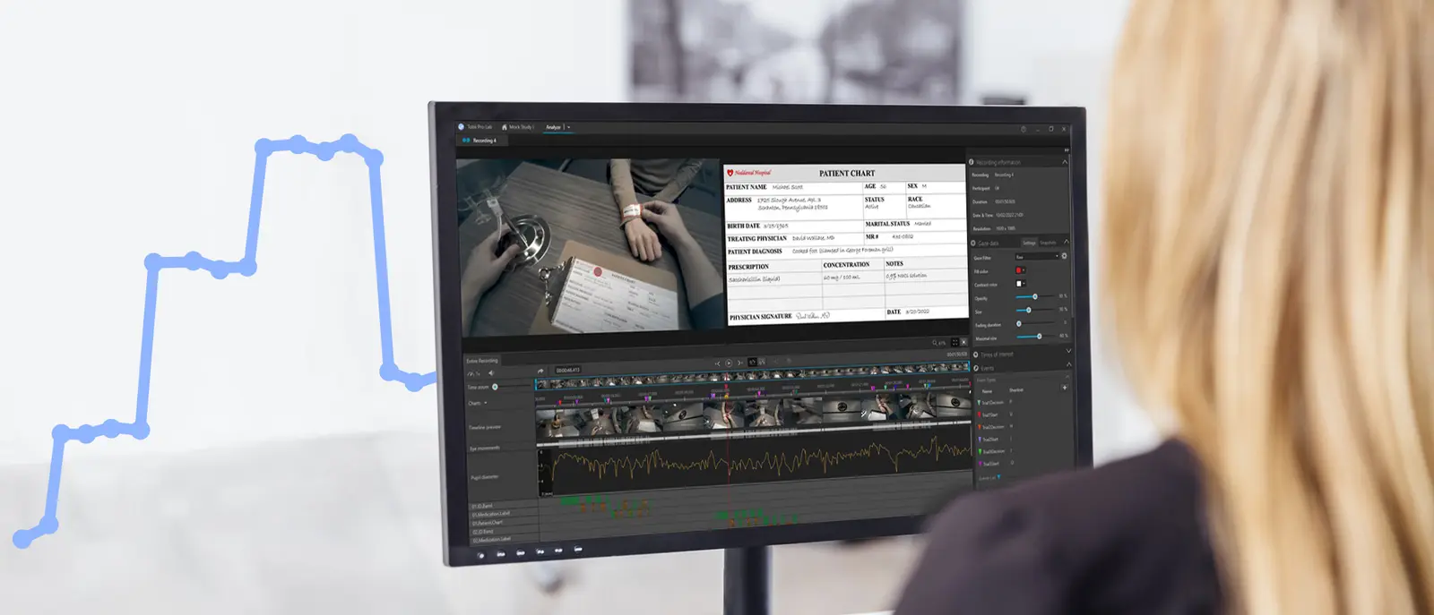
Task: Pick the red Fill color swatch
Action: click(1018, 269)
